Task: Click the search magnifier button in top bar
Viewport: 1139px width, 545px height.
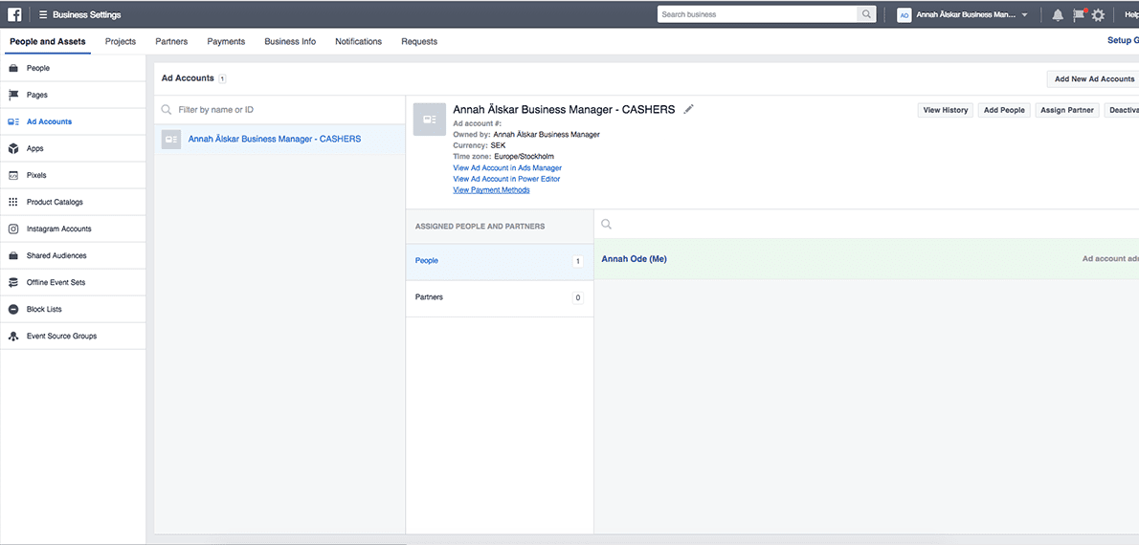Action: point(866,14)
